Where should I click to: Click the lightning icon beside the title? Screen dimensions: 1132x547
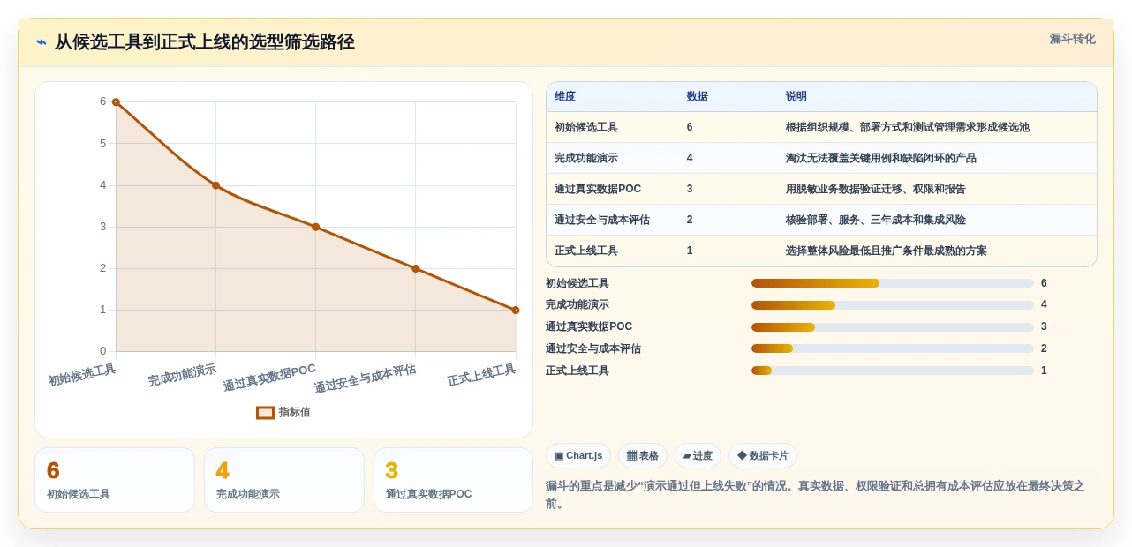[x=42, y=42]
